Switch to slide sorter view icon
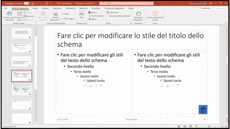 [185, 126]
